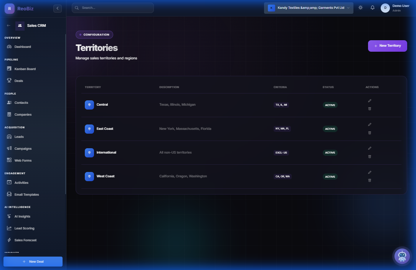Click inside the Search field

click(112, 7)
